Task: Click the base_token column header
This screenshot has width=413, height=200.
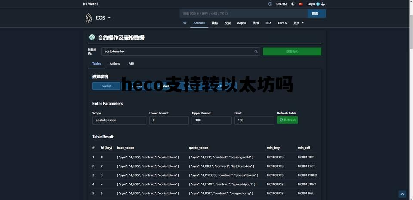Action: coord(125,148)
